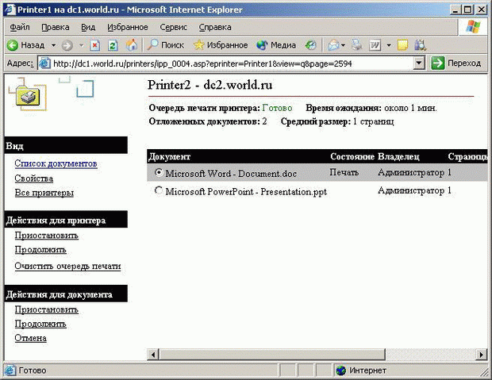Click the Edit with Word toolbar icon
The width and height of the screenshot is (492, 380).
click(375, 45)
